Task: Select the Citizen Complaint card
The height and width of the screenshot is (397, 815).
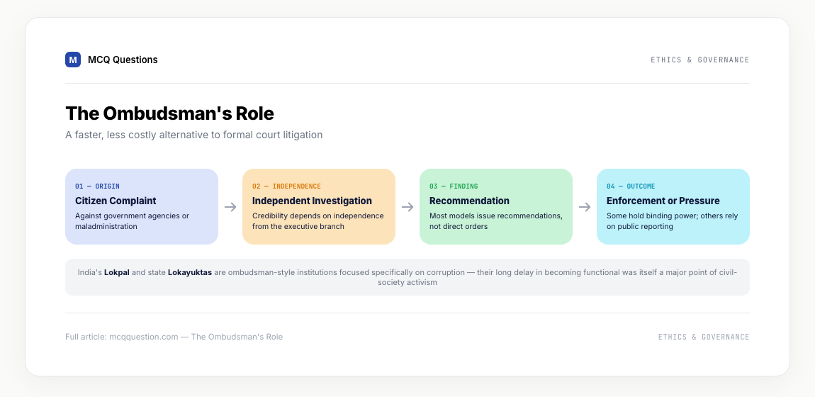Action: [x=141, y=206]
